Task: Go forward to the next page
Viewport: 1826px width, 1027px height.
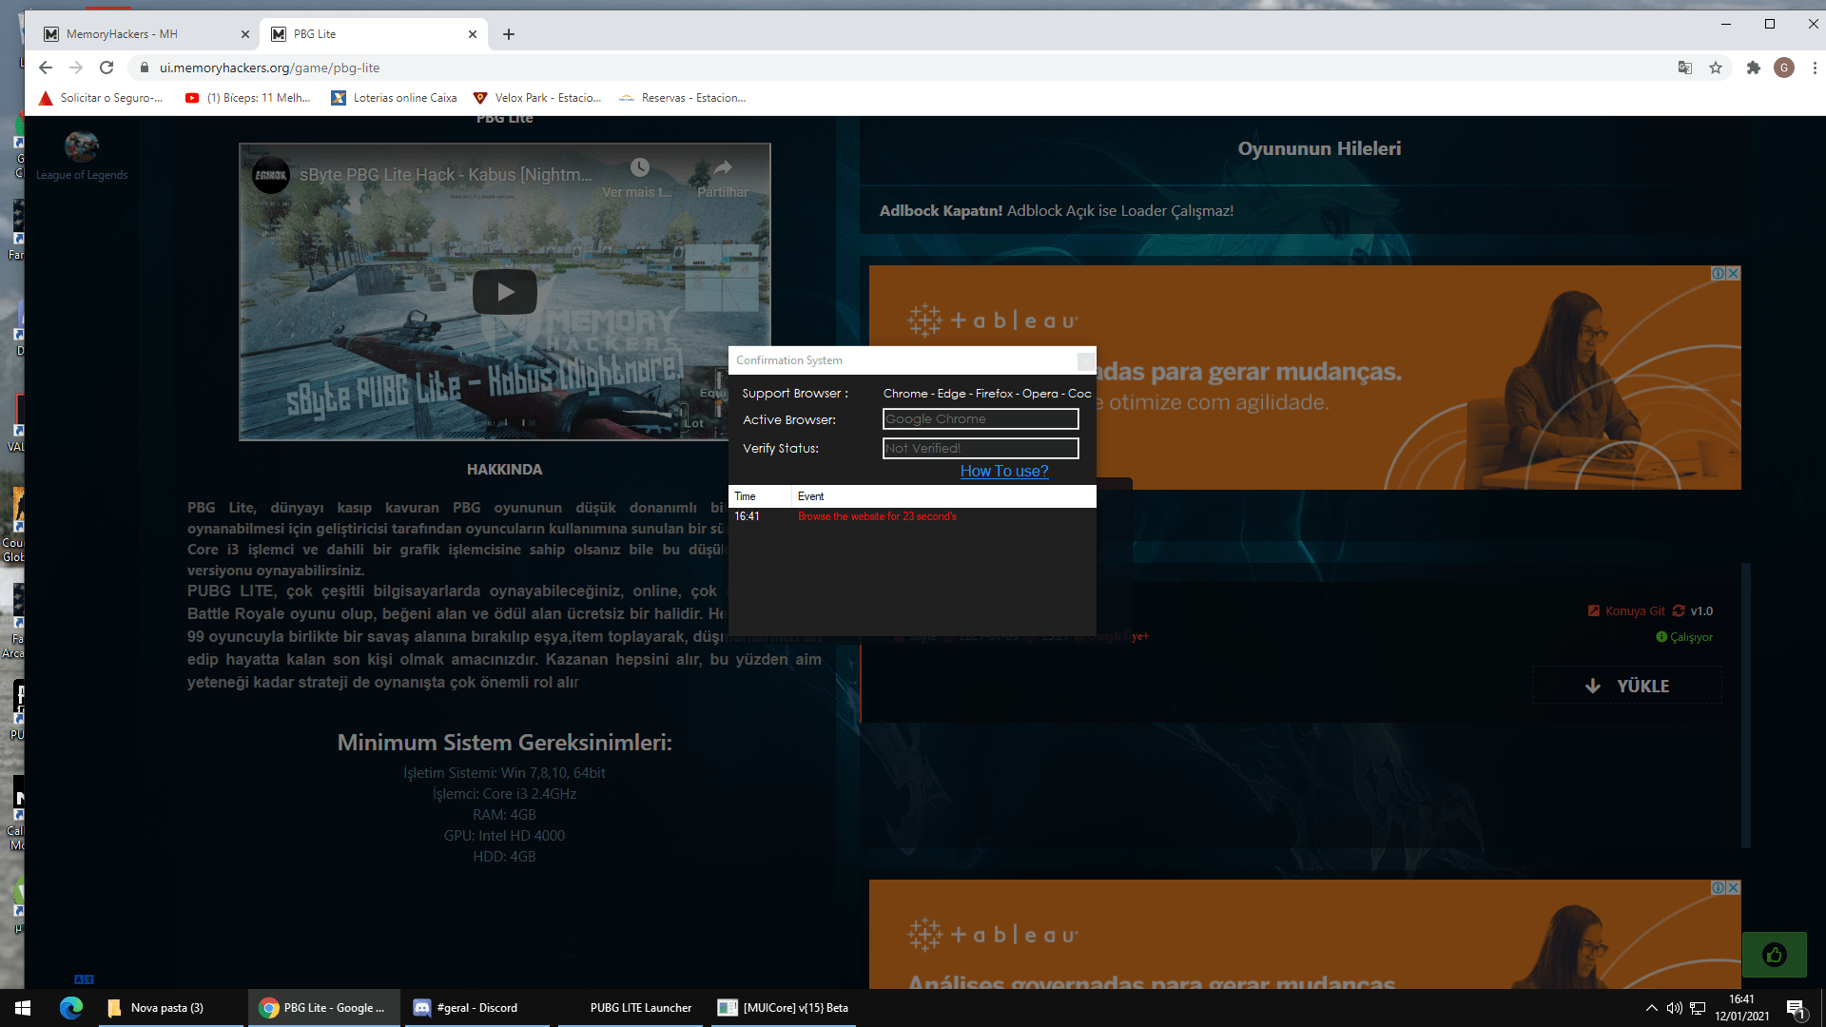Action: (76, 68)
